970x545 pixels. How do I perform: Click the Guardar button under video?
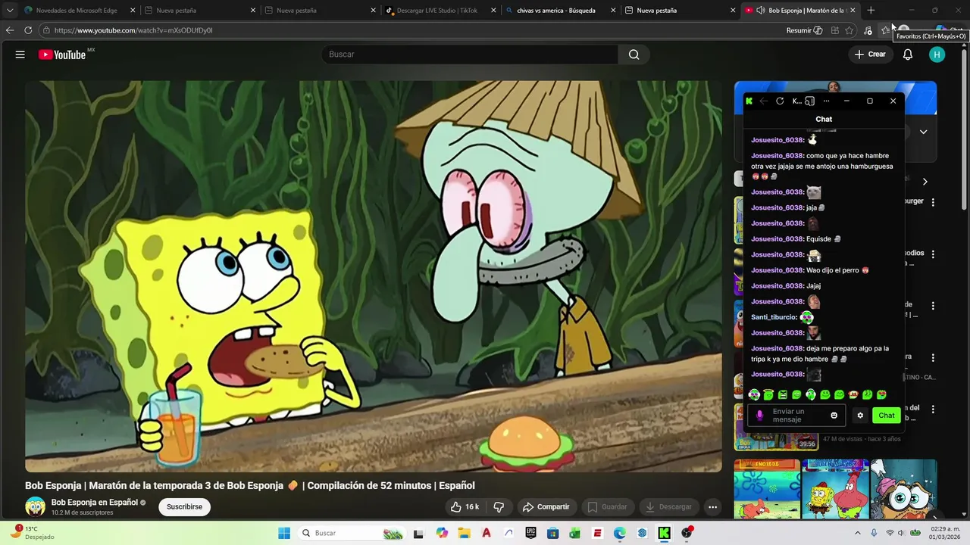coord(608,506)
